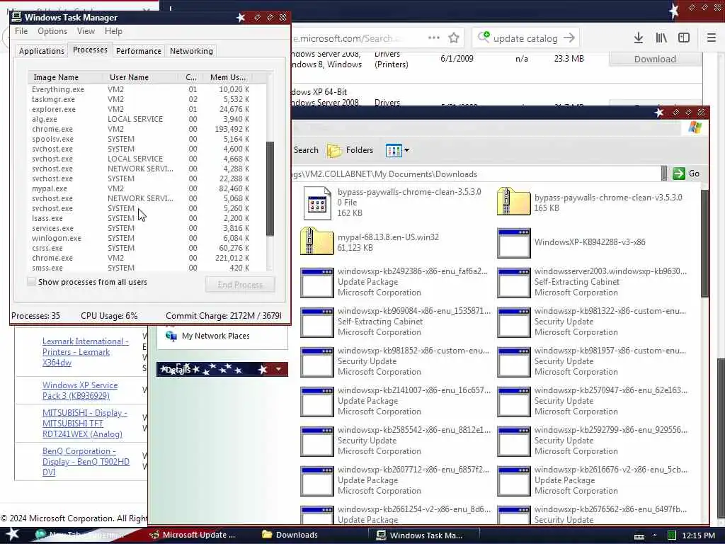Toggle Show processes from all users checkbox

pos(31,282)
